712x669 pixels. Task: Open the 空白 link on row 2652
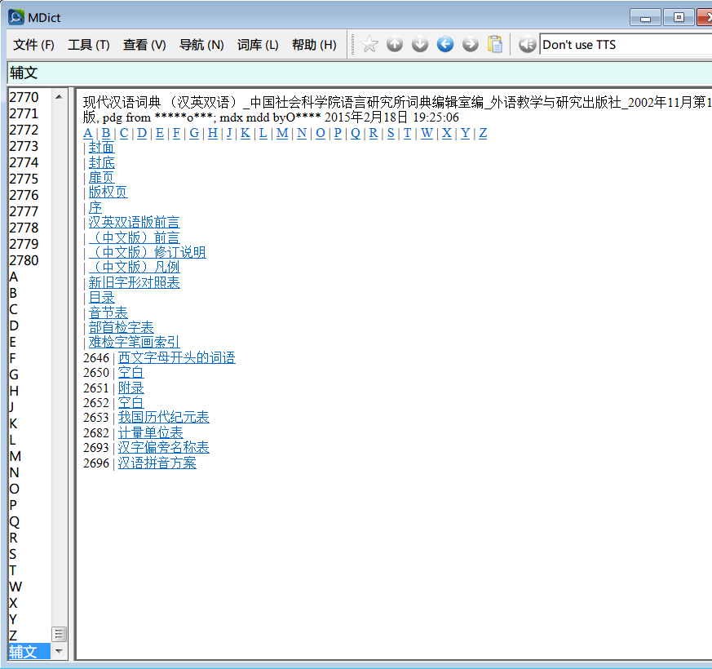[x=130, y=402]
